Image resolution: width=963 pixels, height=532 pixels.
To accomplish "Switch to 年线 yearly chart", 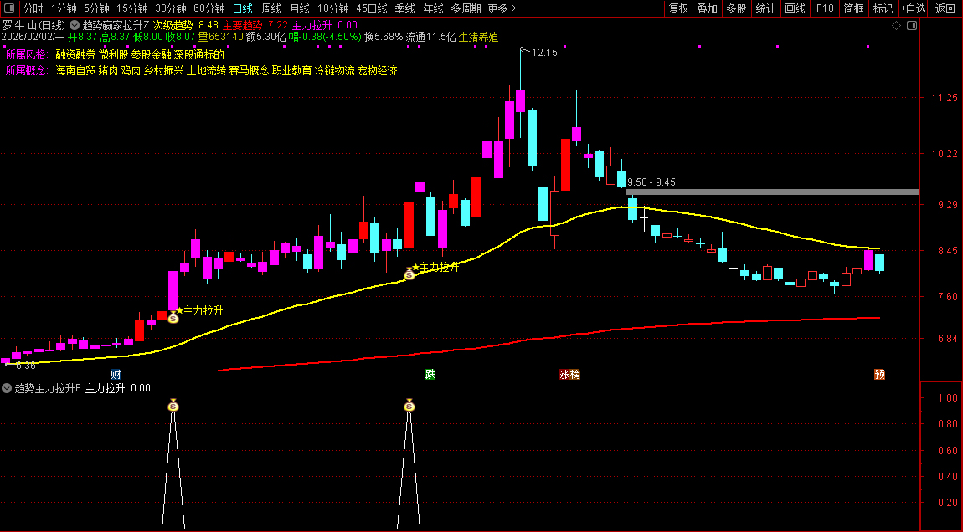I will coord(433,8).
